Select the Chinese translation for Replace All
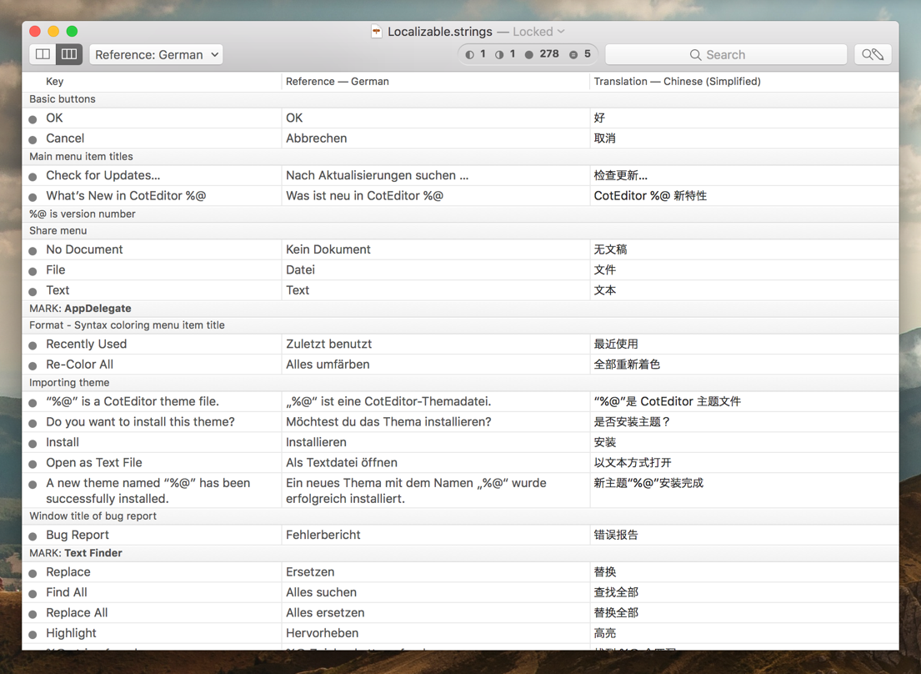Image resolution: width=921 pixels, height=674 pixels. click(x=616, y=613)
